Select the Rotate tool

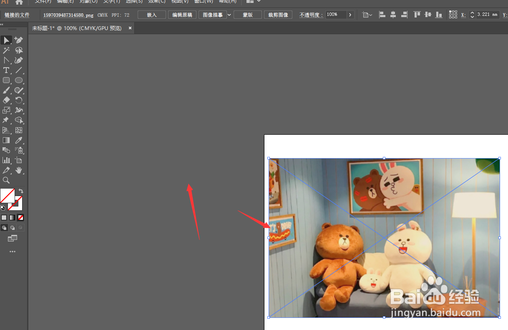coord(19,100)
